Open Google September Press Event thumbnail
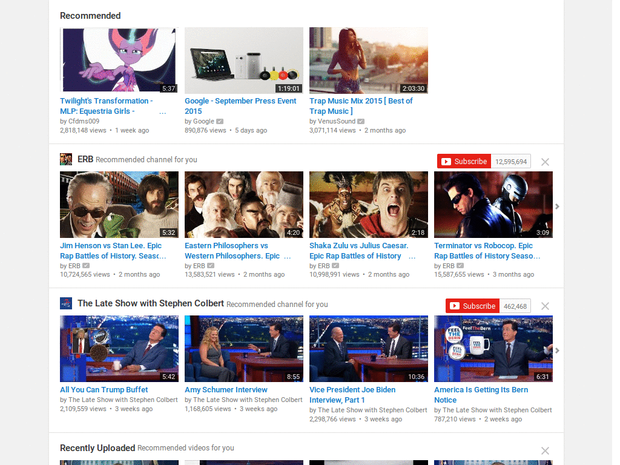Viewport: 620px width, 465px height. [244, 60]
